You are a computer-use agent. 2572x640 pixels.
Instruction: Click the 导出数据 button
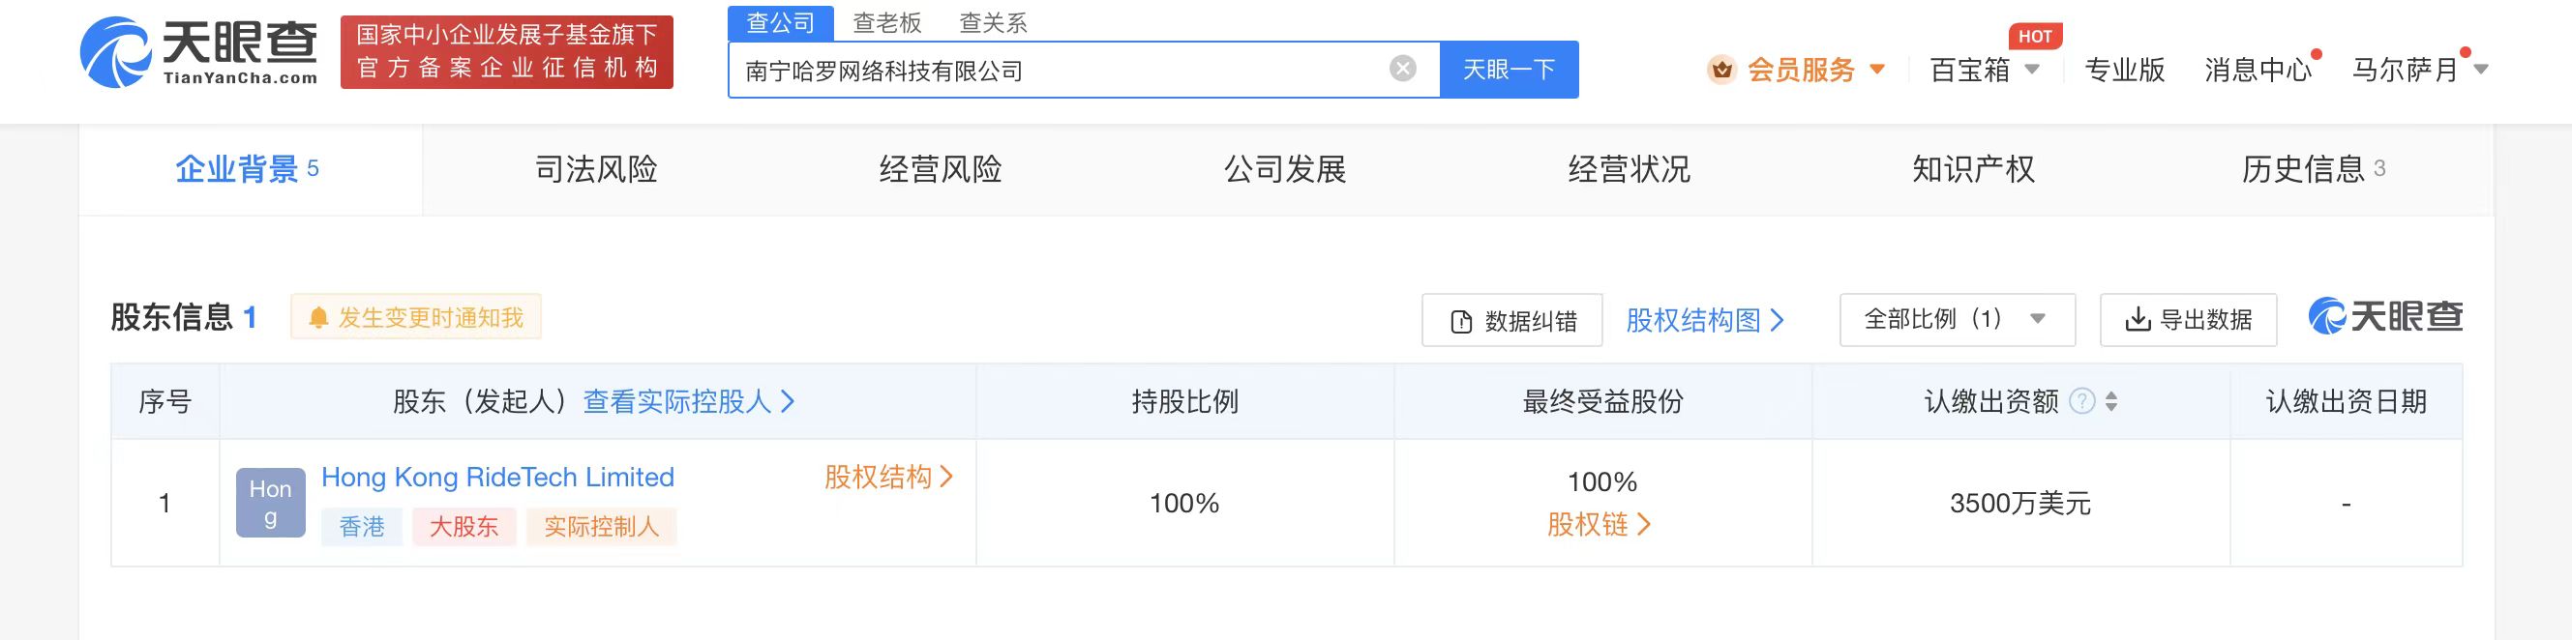(x=2189, y=320)
